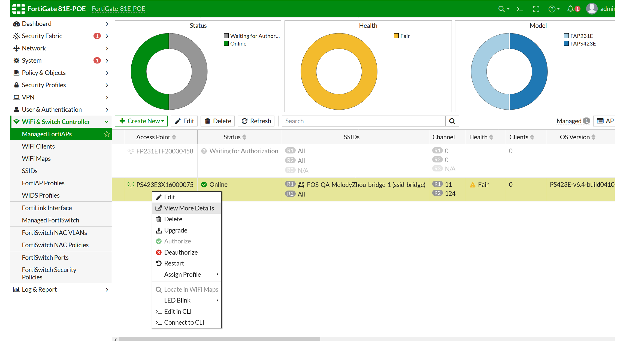Click the System gear icon
This screenshot has height=341, width=617.
coord(16,61)
